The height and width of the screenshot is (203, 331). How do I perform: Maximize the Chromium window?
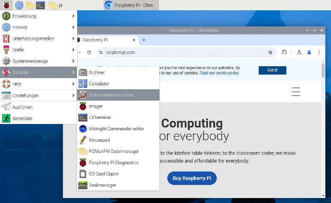(x=314, y=30)
